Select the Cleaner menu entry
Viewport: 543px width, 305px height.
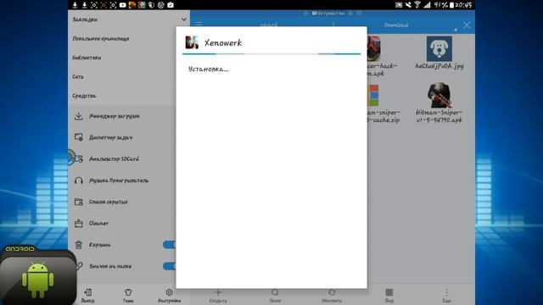[98, 224]
